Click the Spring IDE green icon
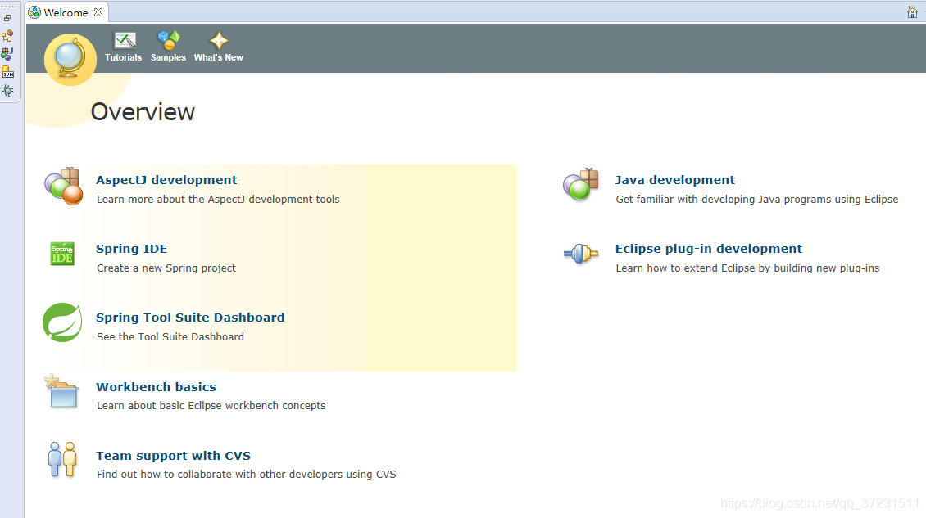 coord(62,254)
